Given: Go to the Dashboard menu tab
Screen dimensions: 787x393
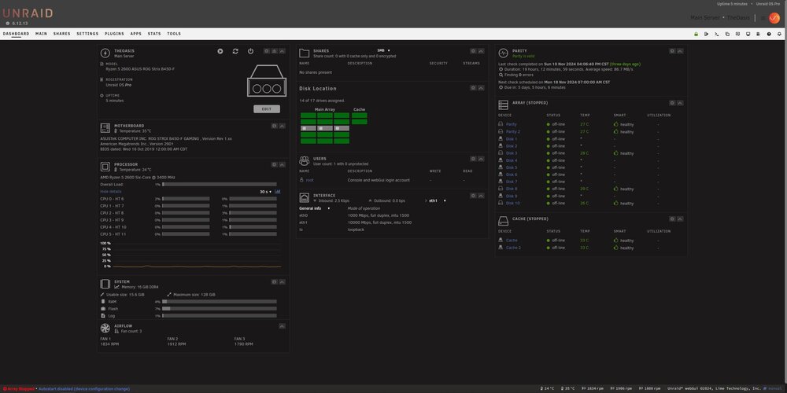Looking at the screenshot, I should tap(16, 34).
